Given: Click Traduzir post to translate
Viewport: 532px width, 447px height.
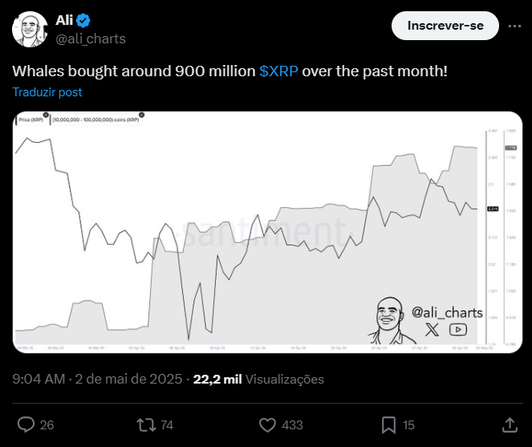Looking at the screenshot, I should tap(47, 92).
